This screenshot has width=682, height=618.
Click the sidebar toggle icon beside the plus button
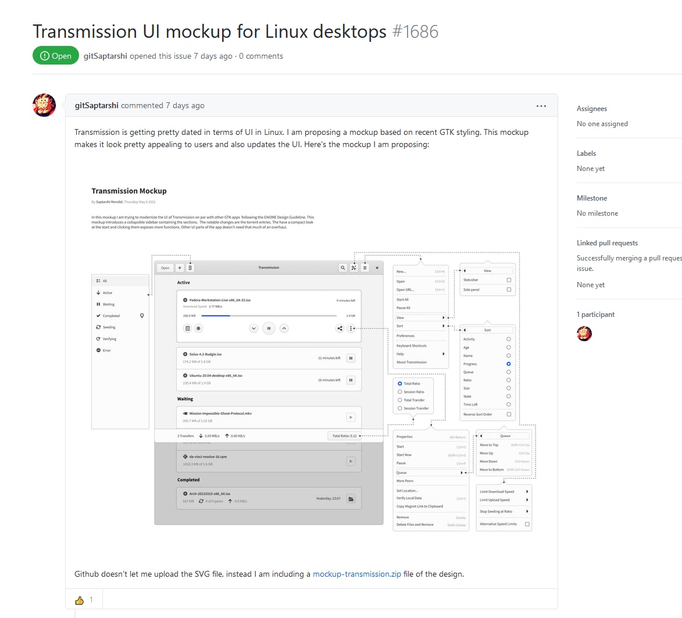point(190,268)
